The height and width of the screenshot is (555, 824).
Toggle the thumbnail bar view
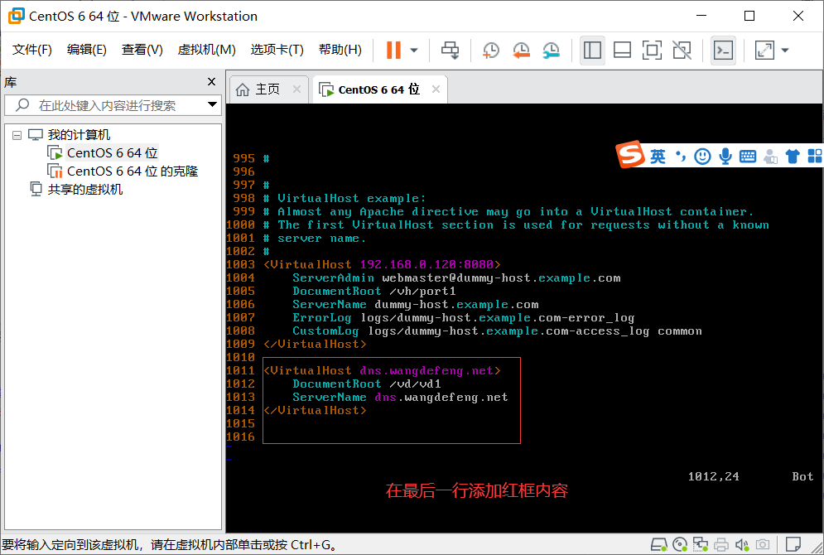coord(622,51)
